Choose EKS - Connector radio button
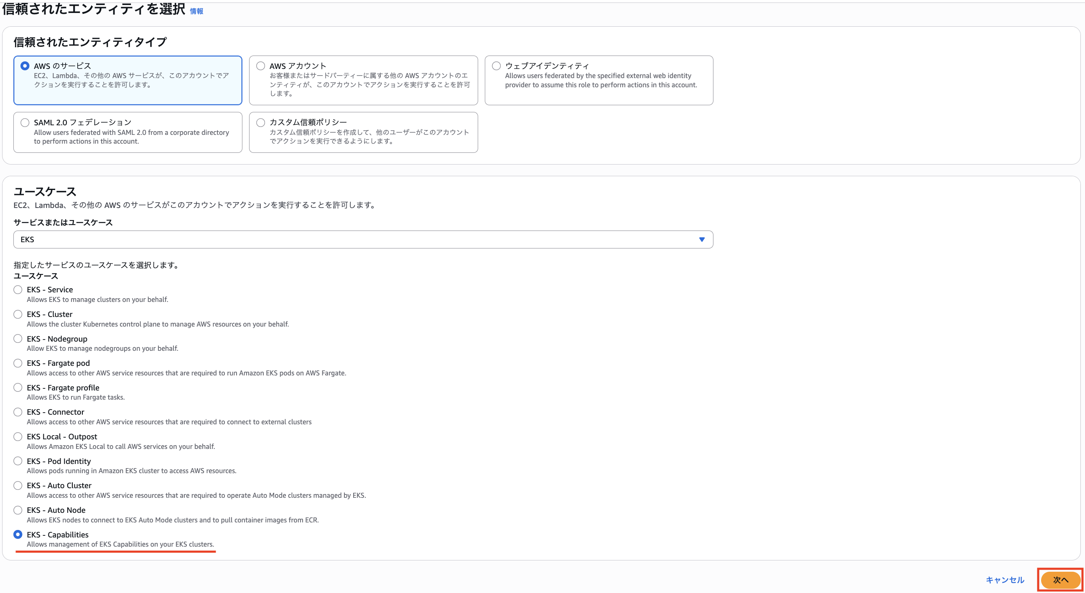The width and height of the screenshot is (1085, 593). pyautogui.click(x=18, y=412)
